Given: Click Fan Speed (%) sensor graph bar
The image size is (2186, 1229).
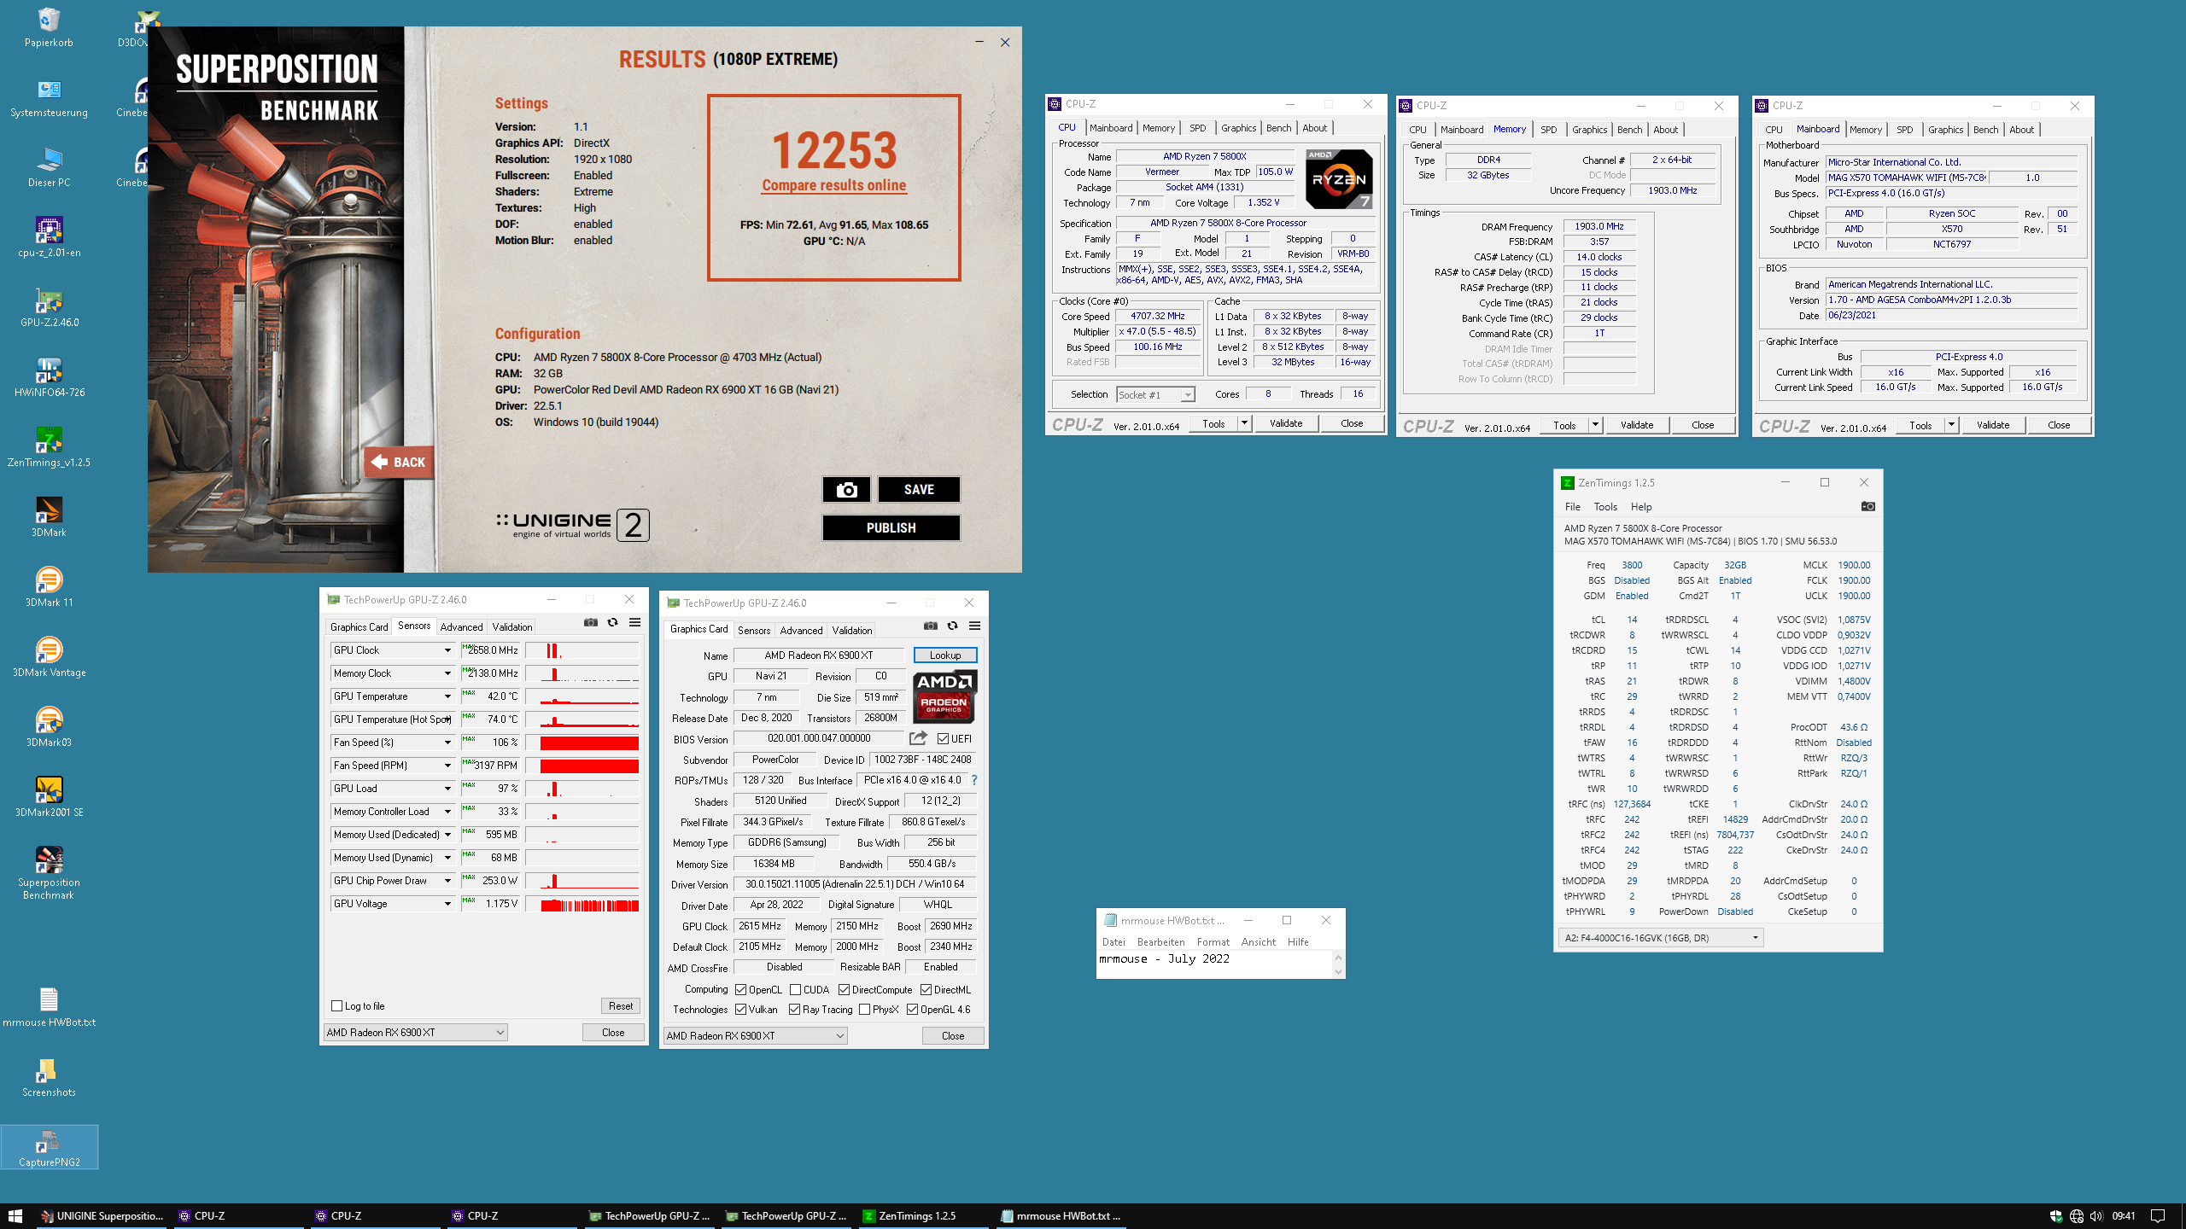Looking at the screenshot, I should (582, 743).
